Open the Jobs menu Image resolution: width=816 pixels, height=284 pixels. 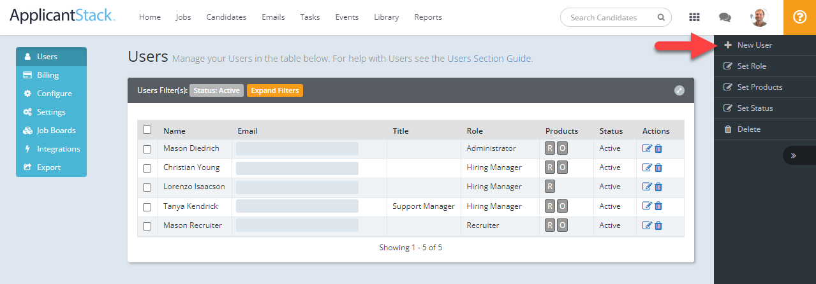tap(183, 17)
